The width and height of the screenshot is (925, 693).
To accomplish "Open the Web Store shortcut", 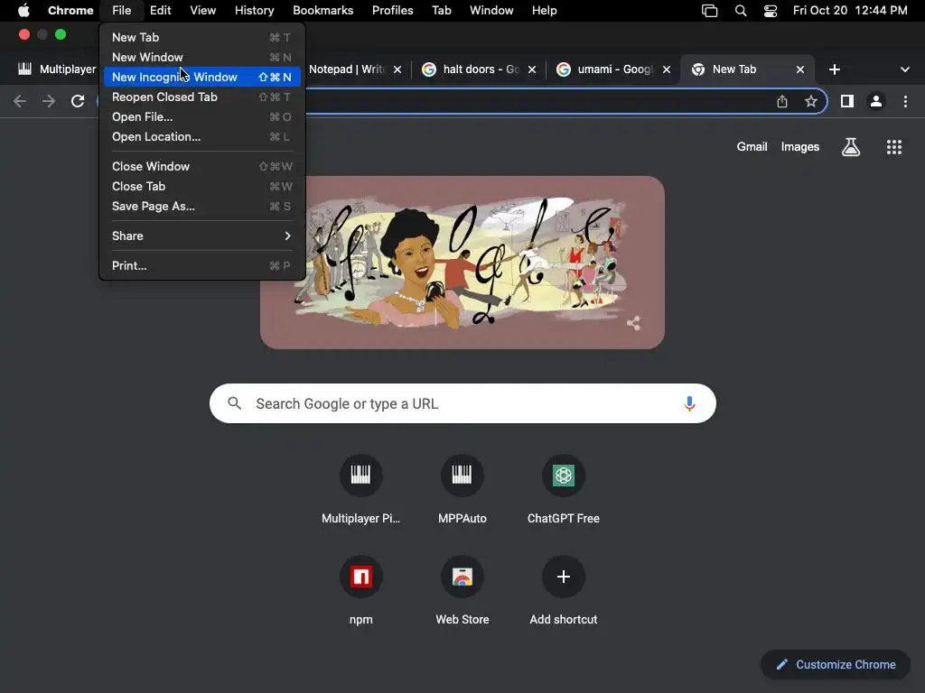I will [462, 590].
